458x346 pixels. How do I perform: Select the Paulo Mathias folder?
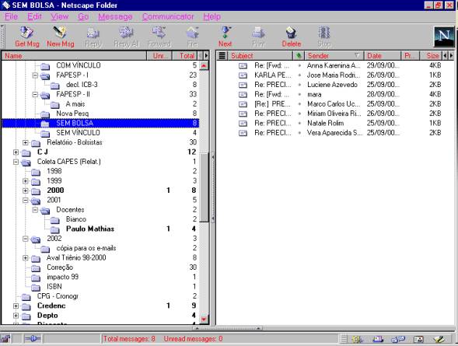[90, 229]
